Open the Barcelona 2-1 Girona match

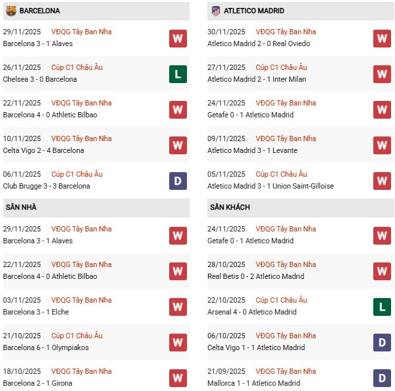38,384
